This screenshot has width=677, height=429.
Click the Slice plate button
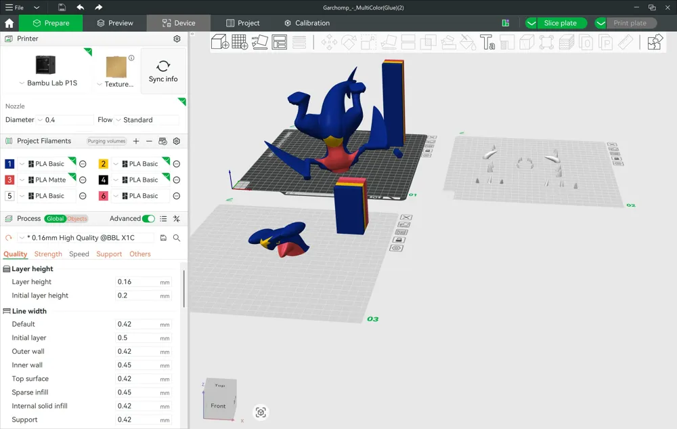click(562, 23)
